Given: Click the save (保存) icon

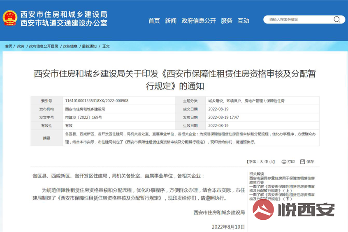Looking at the screenshot, I should (302, 162).
